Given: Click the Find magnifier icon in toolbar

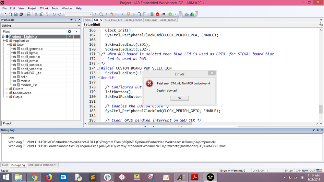Looking at the screenshot, I should [101, 14].
